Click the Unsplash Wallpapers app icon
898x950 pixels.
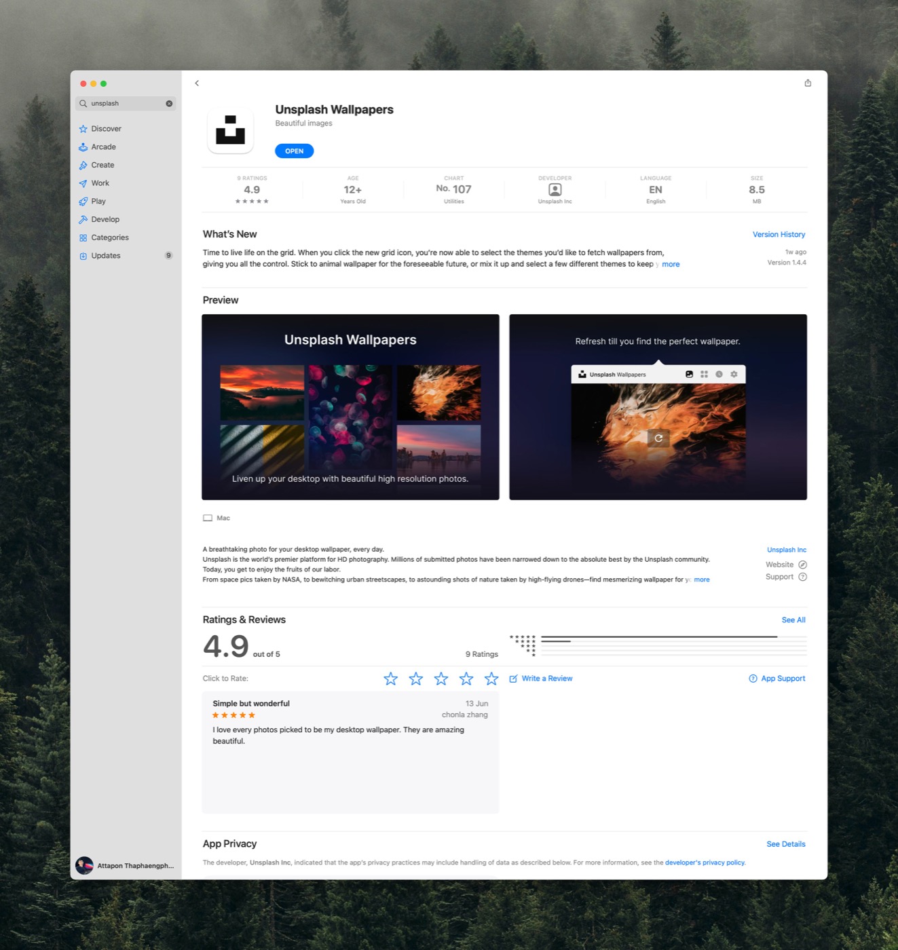231,130
